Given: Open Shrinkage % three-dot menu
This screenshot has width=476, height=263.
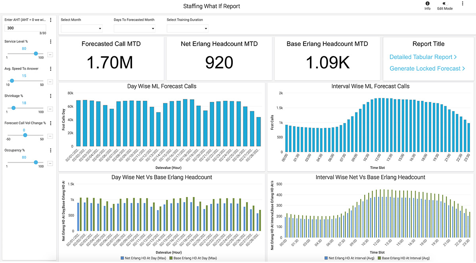Looking at the screenshot, I should pyautogui.click(x=50, y=96).
